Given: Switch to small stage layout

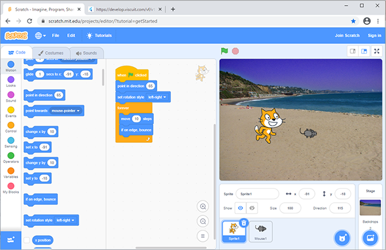Looking at the screenshot, I should pos(353,51).
